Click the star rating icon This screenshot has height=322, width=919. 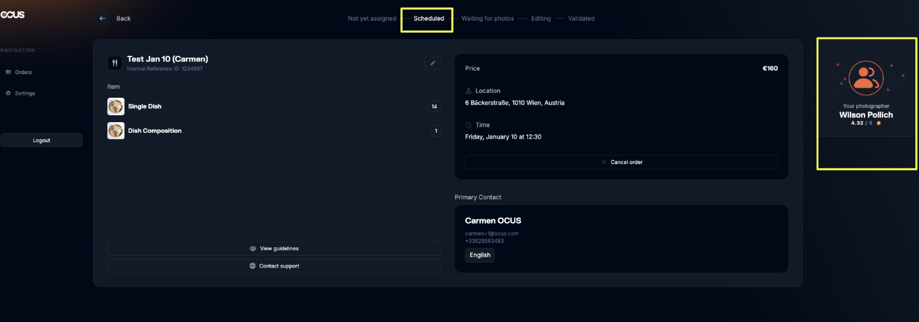coord(879,123)
